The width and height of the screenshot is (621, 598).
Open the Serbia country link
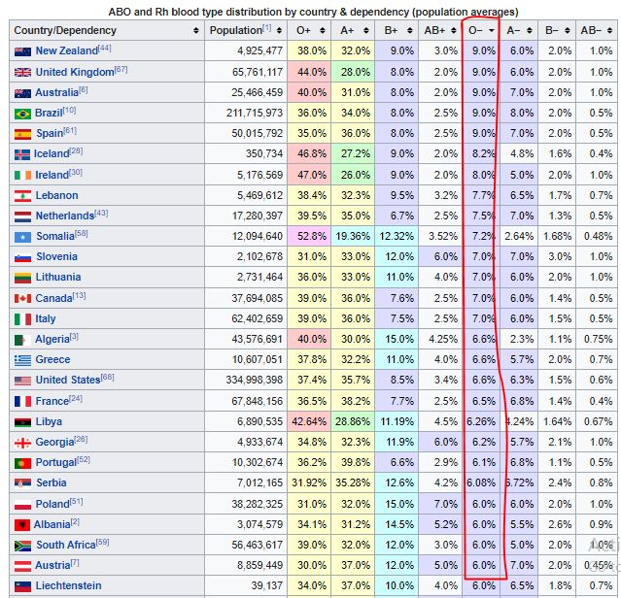(52, 482)
